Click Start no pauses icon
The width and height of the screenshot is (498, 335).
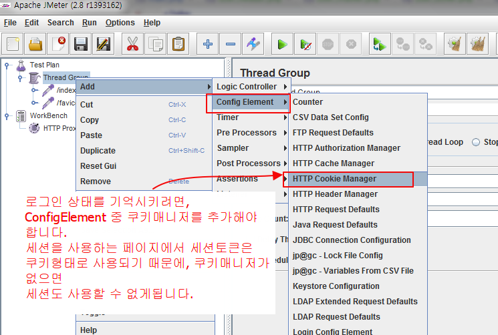pos(305,44)
